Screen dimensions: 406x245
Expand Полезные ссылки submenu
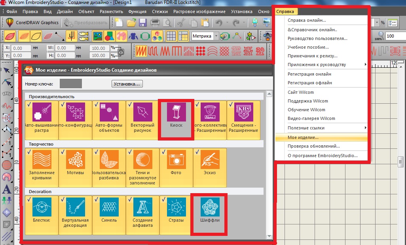[x=321, y=128]
